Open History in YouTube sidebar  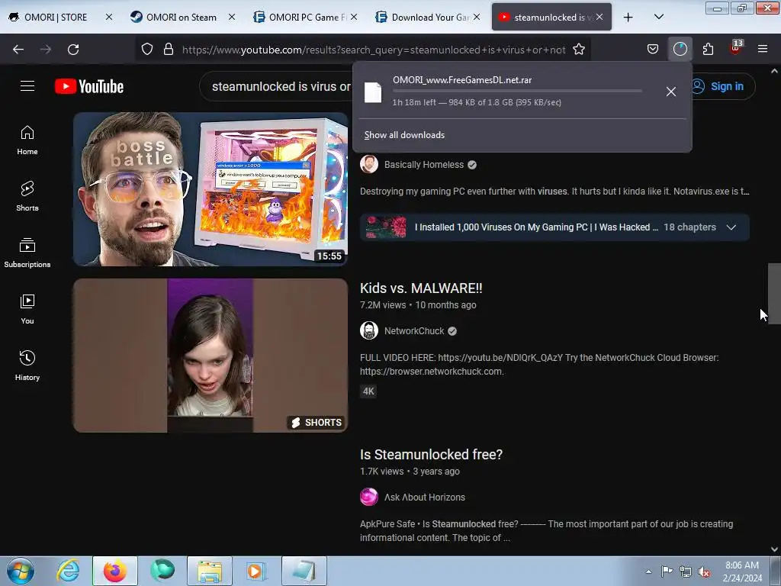tap(27, 365)
